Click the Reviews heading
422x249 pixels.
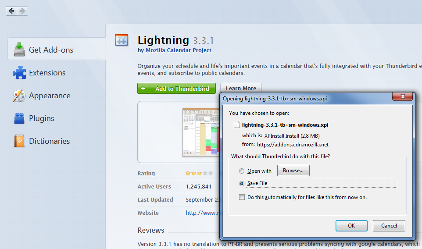coord(151,230)
